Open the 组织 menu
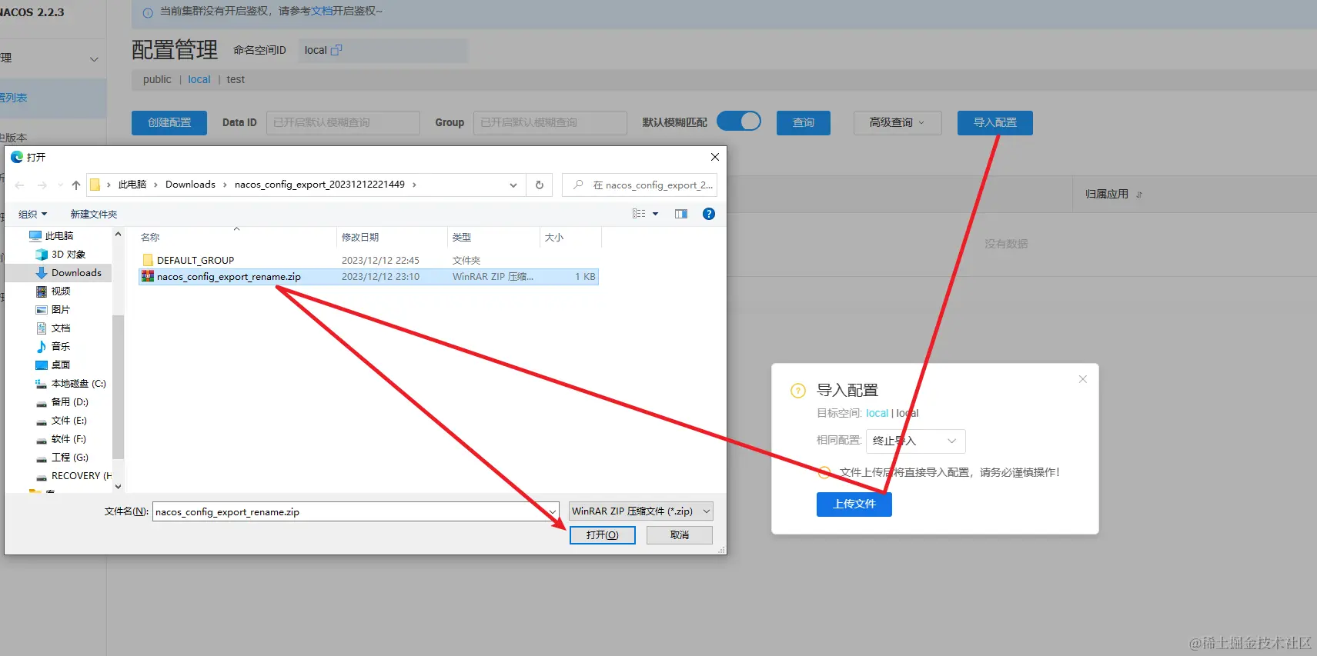The image size is (1317, 656). [x=32, y=214]
